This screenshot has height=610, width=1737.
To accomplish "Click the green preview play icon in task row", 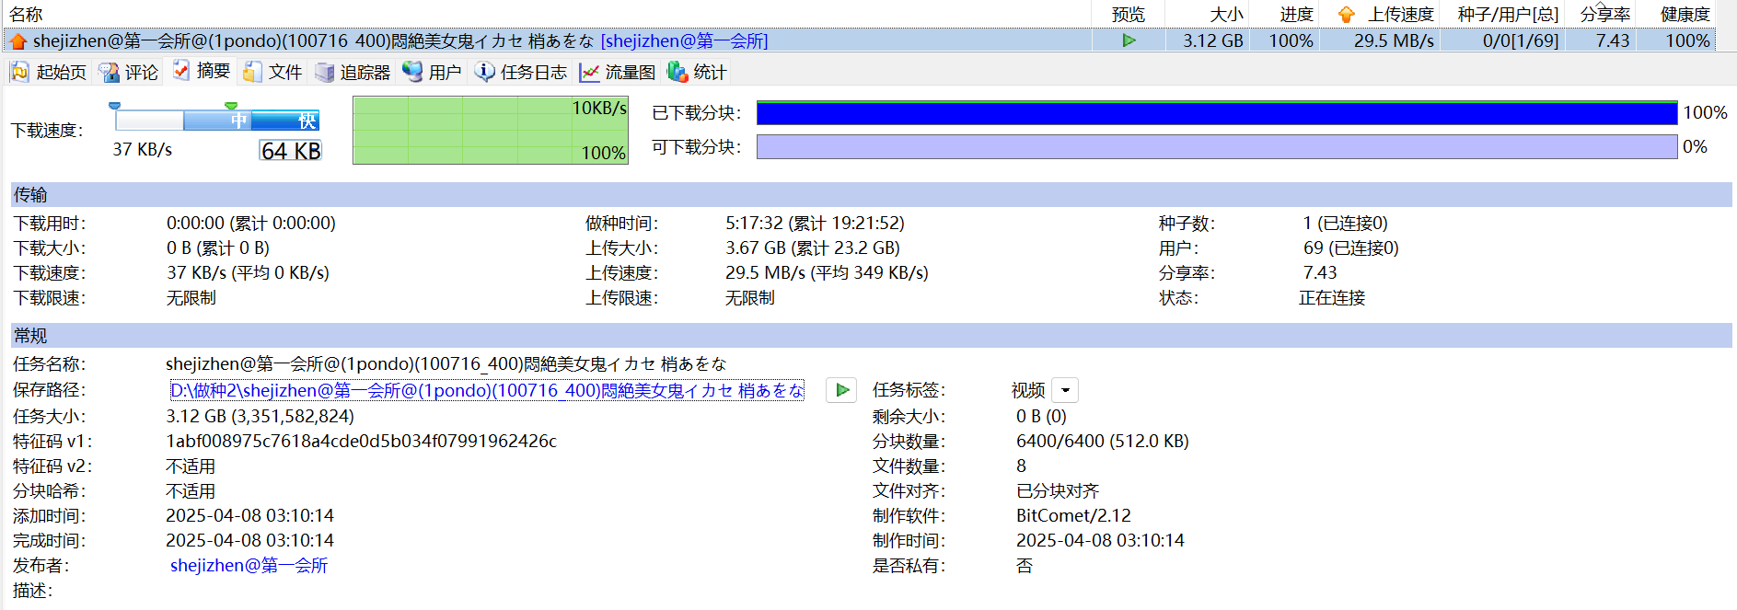I will [x=1129, y=40].
